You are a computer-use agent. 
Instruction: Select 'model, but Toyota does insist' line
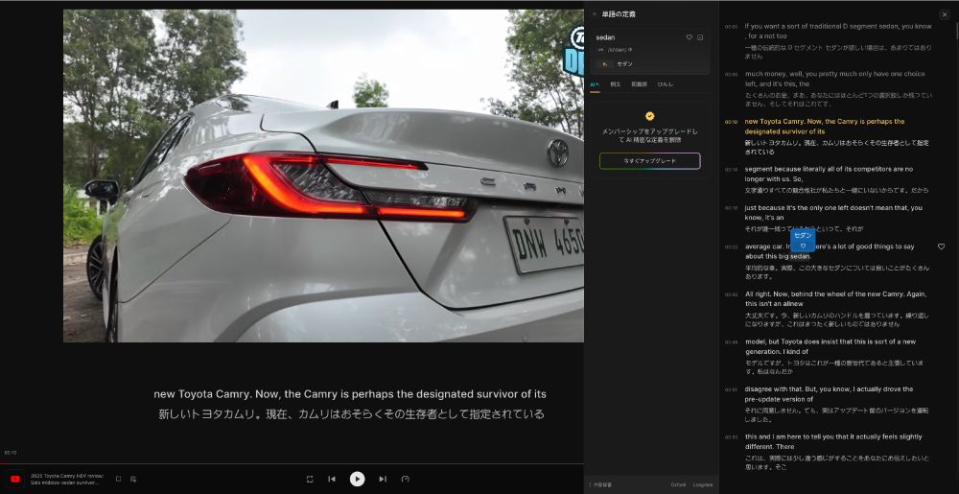coord(830,346)
